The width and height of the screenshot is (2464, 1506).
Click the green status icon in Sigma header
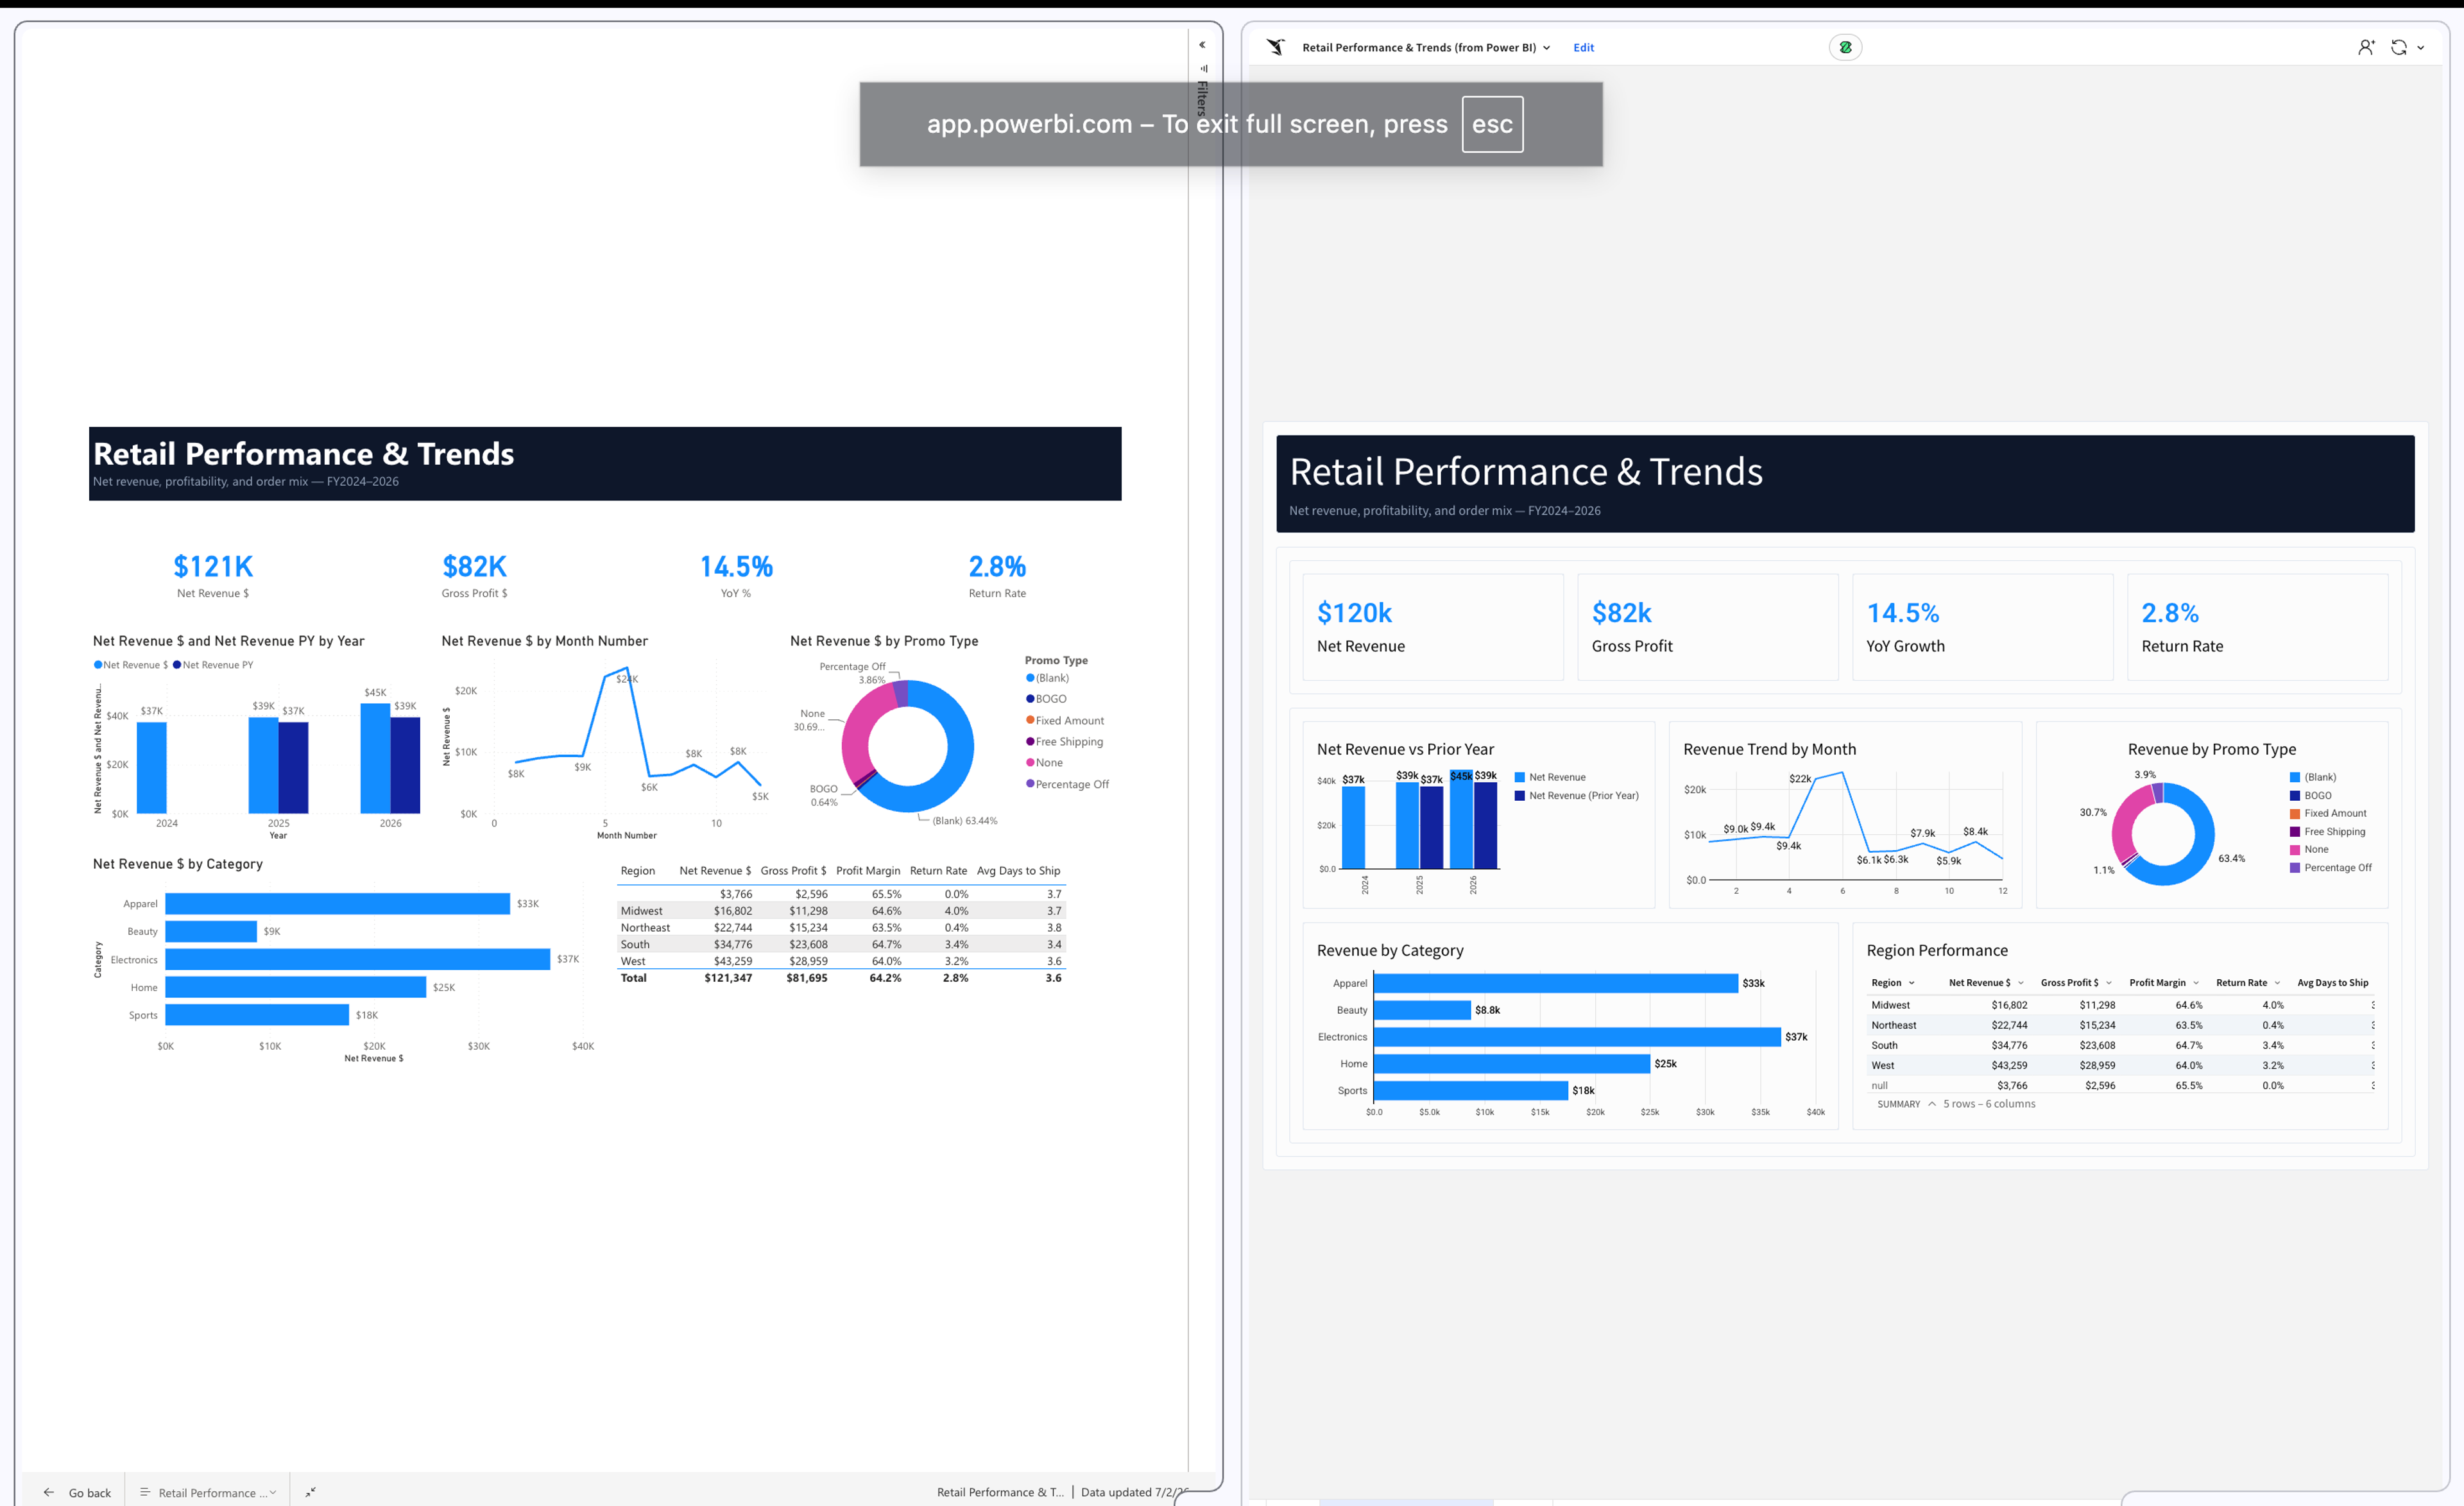[x=1845, y=47]
